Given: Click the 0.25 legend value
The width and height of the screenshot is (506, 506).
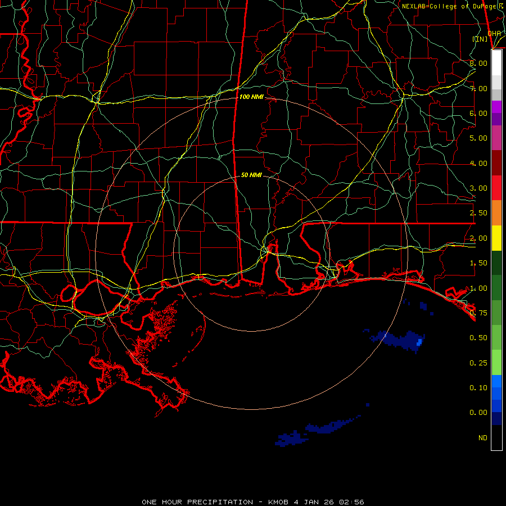Looking at the screenshot, I should (x=478, y=363).
